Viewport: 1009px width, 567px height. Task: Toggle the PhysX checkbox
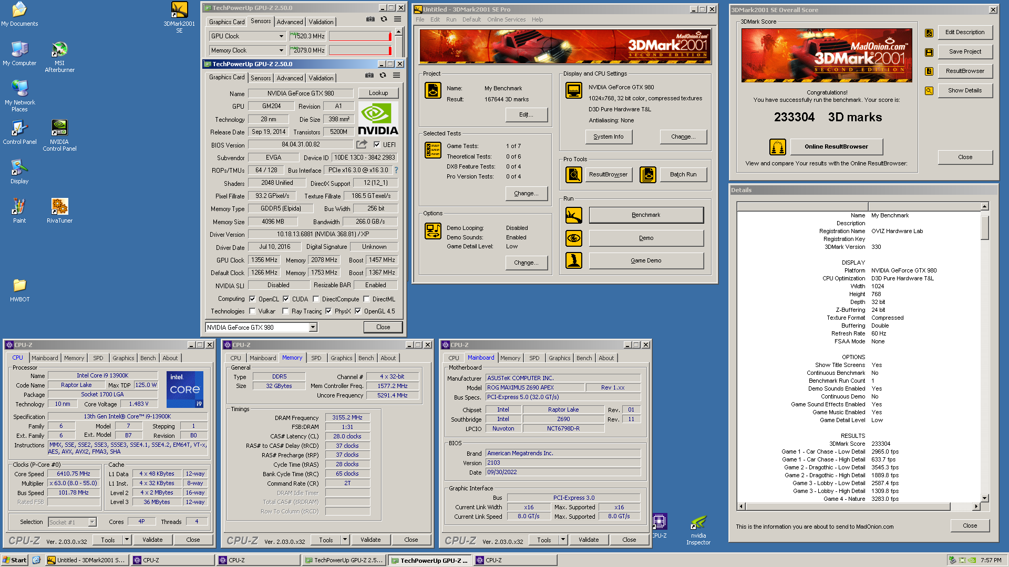[328, 311]
